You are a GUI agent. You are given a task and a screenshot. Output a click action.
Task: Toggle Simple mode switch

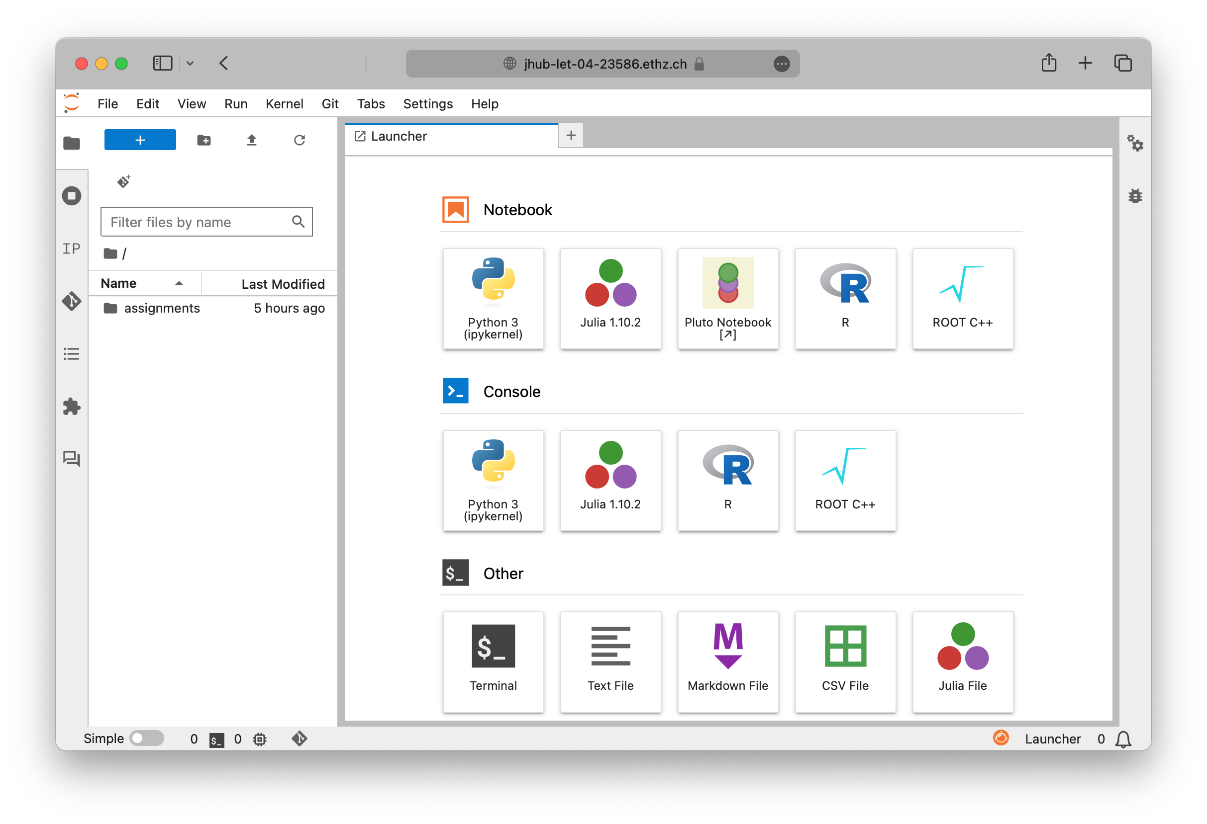click(147, 738)
